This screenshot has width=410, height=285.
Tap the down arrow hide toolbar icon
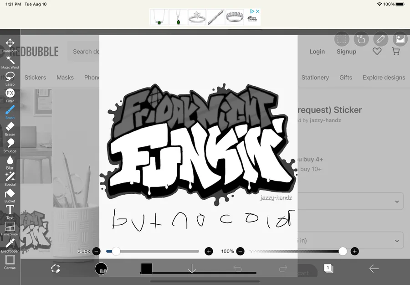pyautogui.click(x=192, y=269)
